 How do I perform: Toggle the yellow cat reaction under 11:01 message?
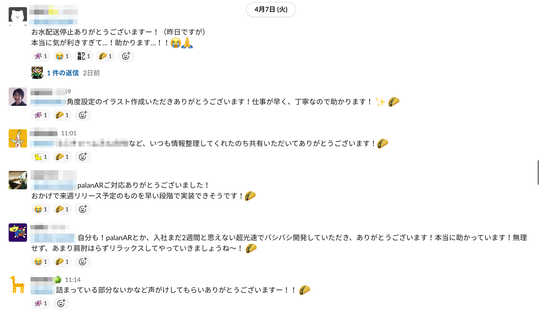pos(41,157)
